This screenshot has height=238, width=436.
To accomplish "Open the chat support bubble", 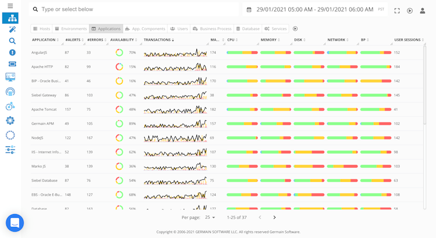I will pyautogui.click(x=15, y=223).
